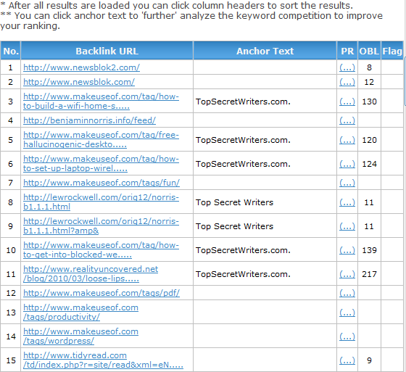
Task: Load PR value for row 15
Action: click(347, 360)
